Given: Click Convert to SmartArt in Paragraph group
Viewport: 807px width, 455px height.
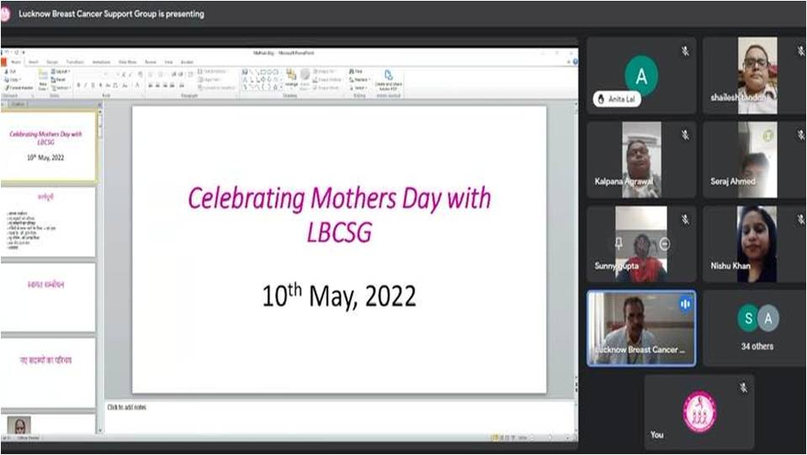Looking at the screenshot, I should pyautogui.click(x=218, y=88).
